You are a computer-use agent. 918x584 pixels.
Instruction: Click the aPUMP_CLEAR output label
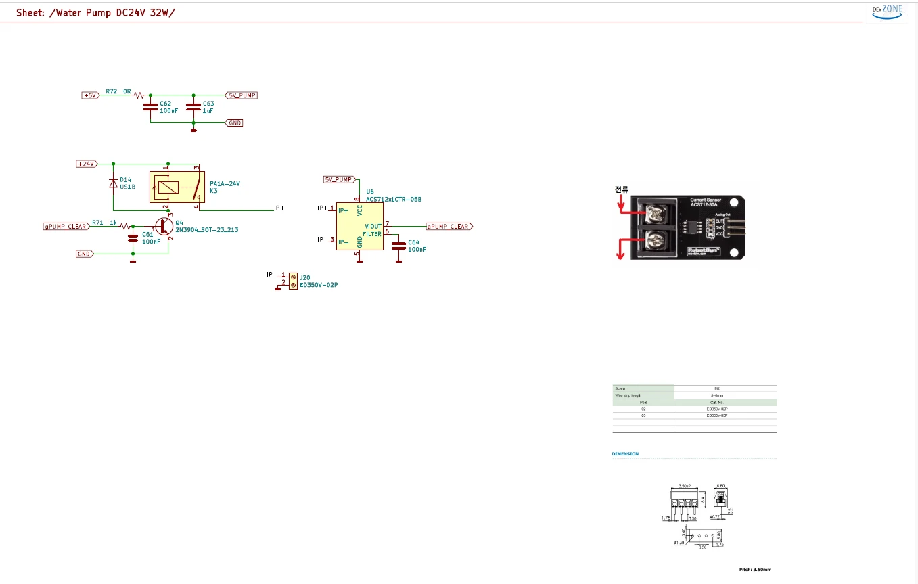(449, 227)
